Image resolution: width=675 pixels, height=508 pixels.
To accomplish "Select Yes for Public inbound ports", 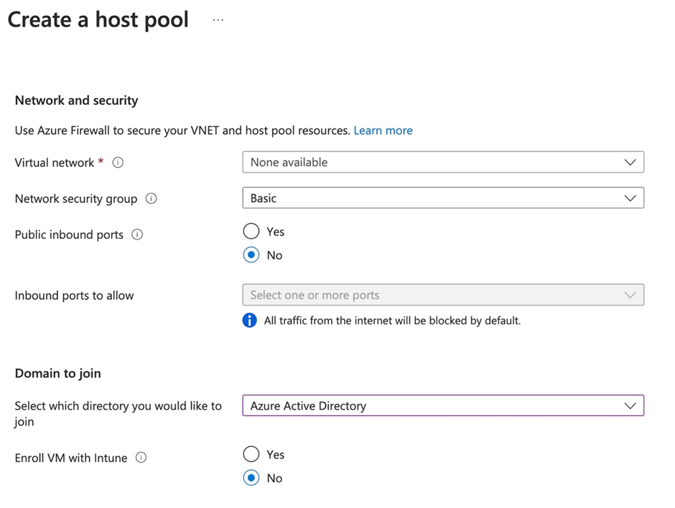I will click(x=251, y=231).
